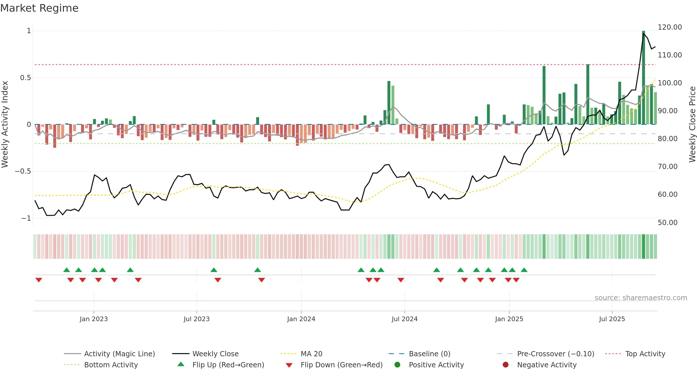Click the red Flip Down triangle legend icon

289,365
